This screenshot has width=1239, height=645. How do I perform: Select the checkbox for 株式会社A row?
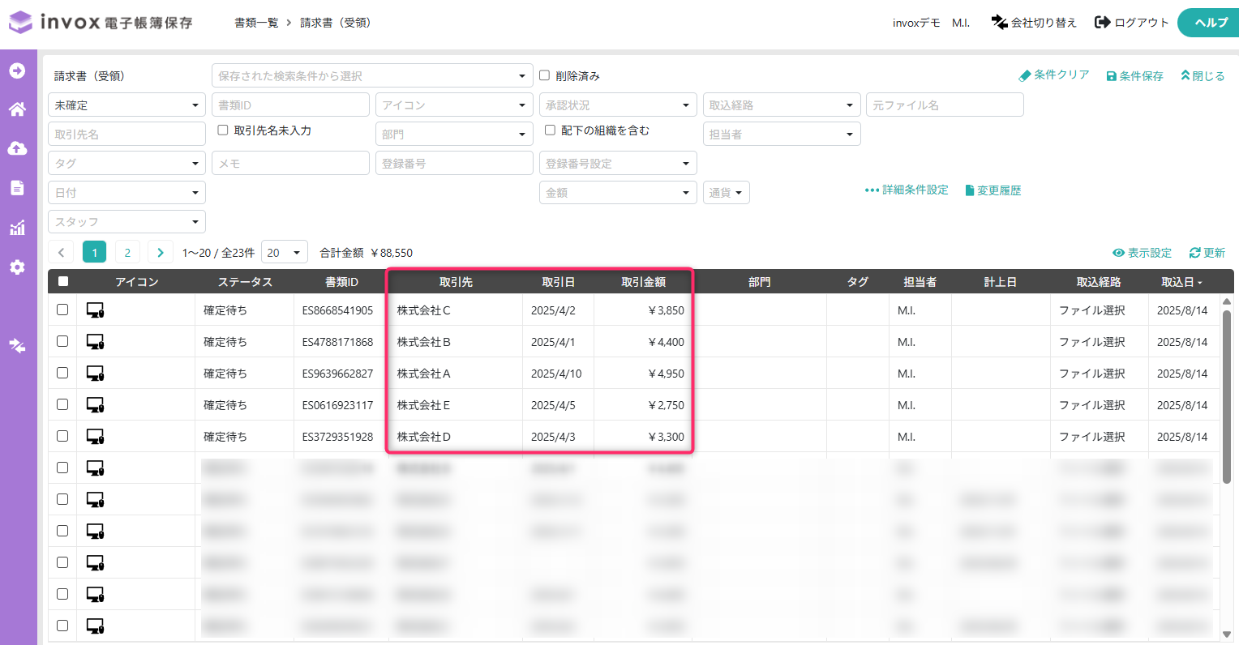pos(62,373)
